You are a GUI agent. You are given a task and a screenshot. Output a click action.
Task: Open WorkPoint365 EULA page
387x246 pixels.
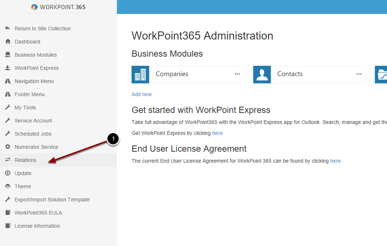point(38,213)
